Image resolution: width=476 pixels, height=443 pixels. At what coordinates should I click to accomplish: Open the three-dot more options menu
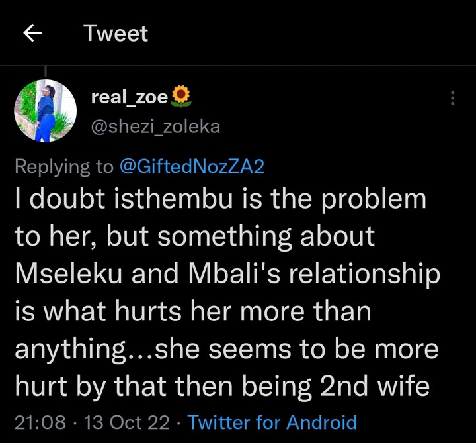coord(453,98)
